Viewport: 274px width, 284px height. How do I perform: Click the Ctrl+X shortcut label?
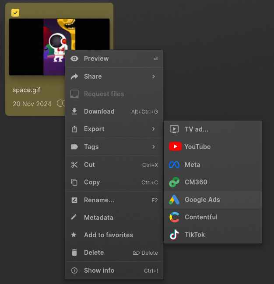click(150, 165)
